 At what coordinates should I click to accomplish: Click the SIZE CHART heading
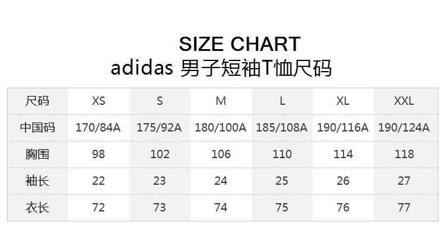[x=240, y=44]
